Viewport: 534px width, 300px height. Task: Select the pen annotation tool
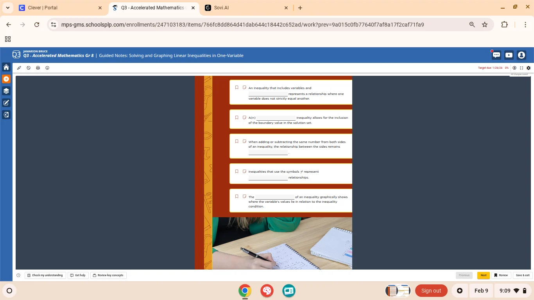(x=19, y=68)
